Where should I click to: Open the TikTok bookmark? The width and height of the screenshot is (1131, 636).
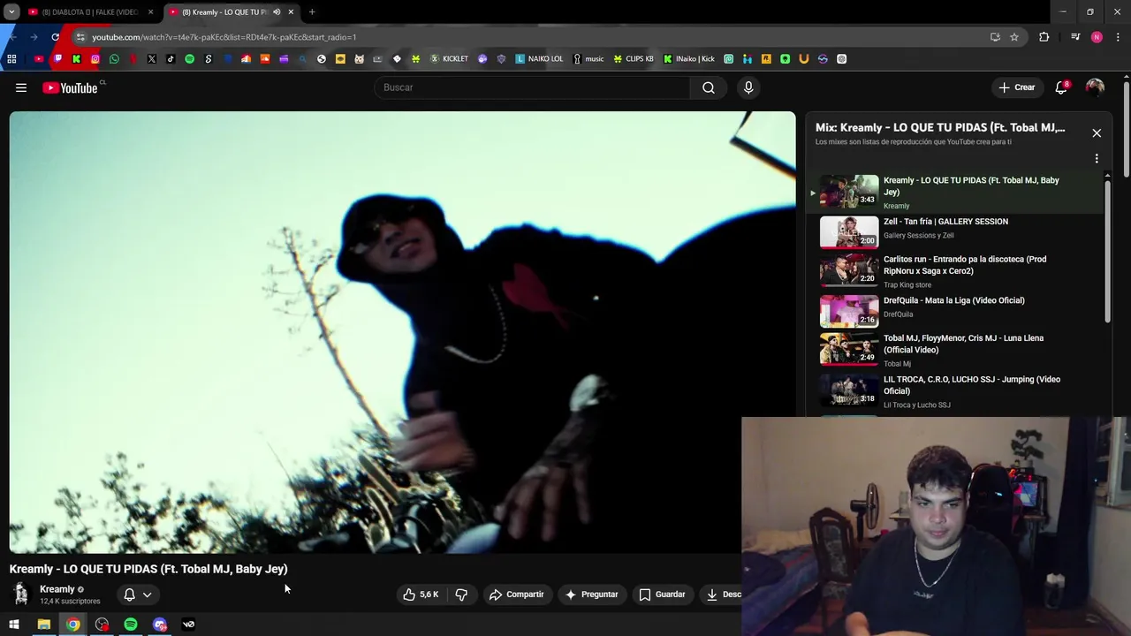coord(171,59)
